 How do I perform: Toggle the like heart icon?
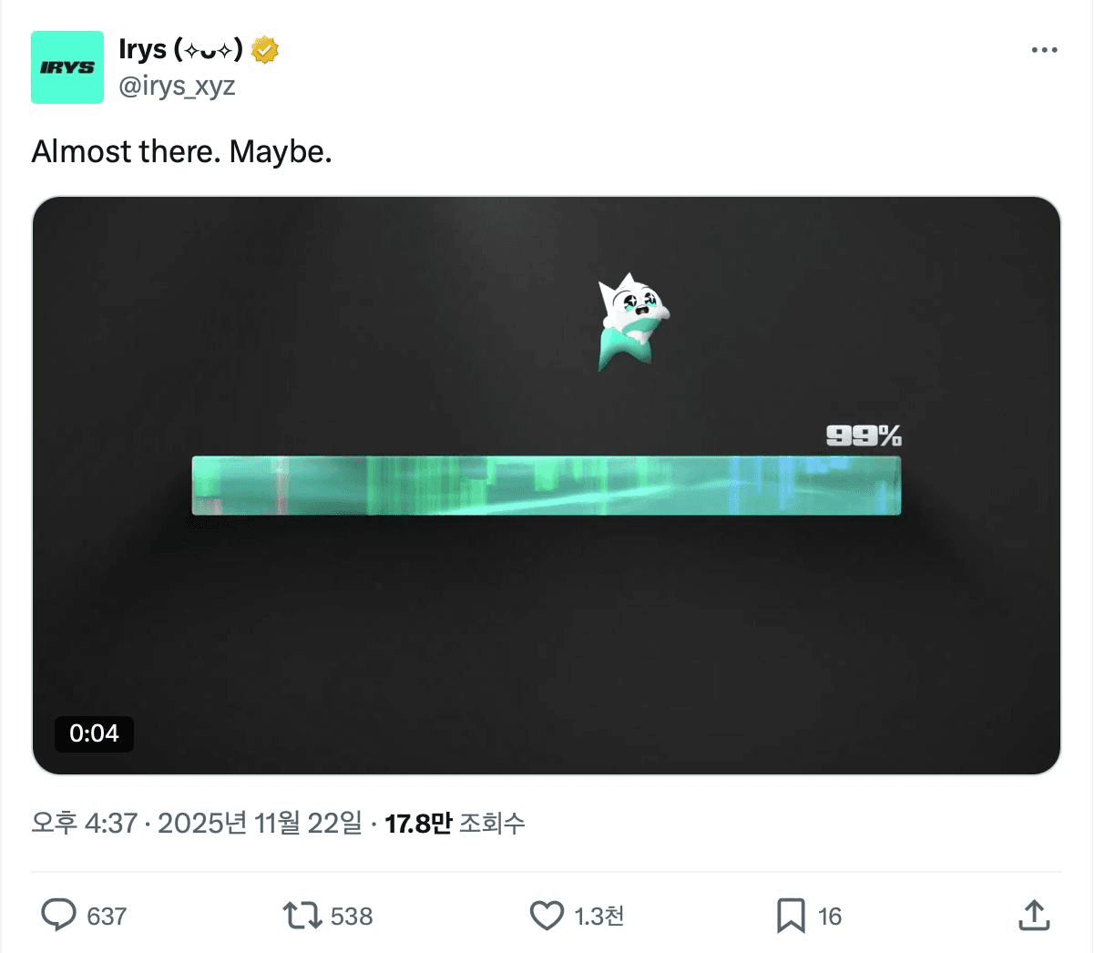tap(547, 915)
